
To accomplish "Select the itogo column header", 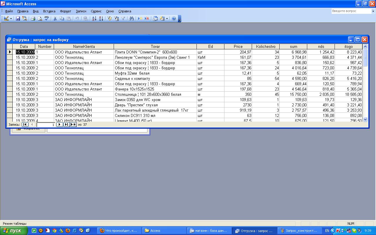I will tap(349, 46).
